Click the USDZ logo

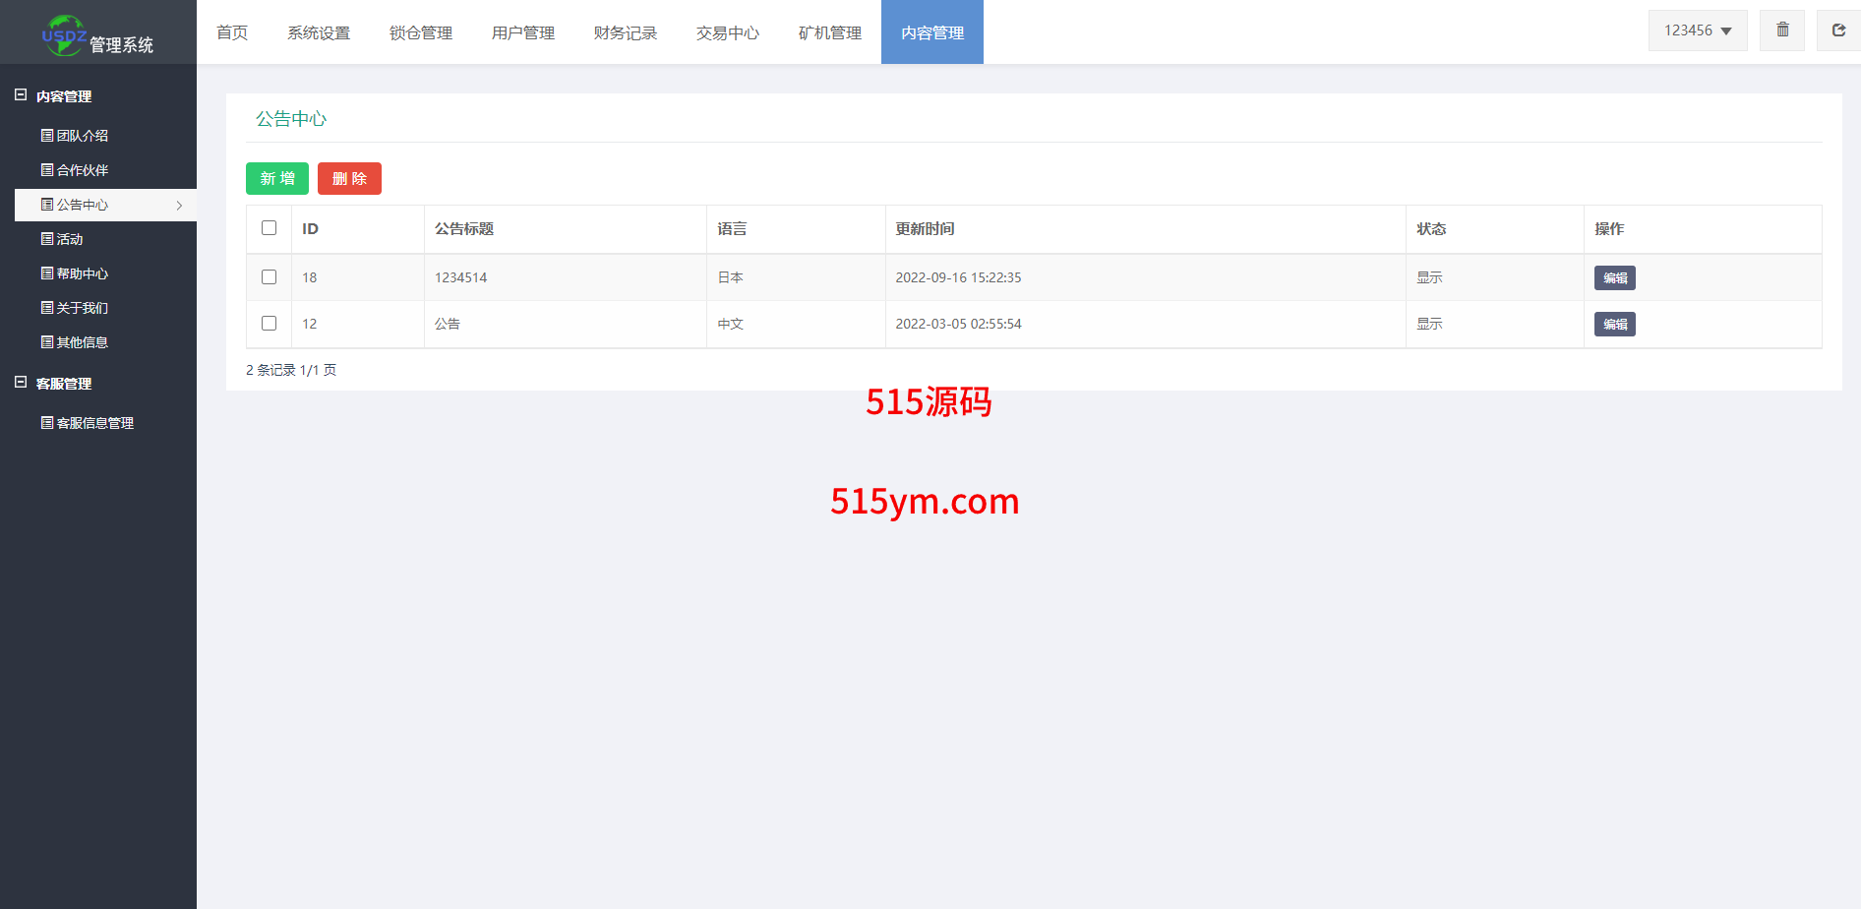pyautogui.click(x=64, y=35)
